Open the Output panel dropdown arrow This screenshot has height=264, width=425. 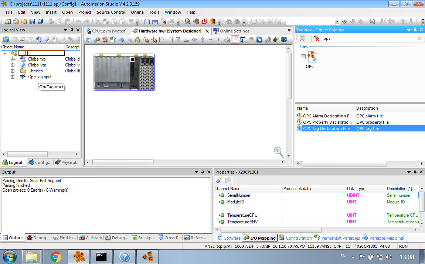196,172
